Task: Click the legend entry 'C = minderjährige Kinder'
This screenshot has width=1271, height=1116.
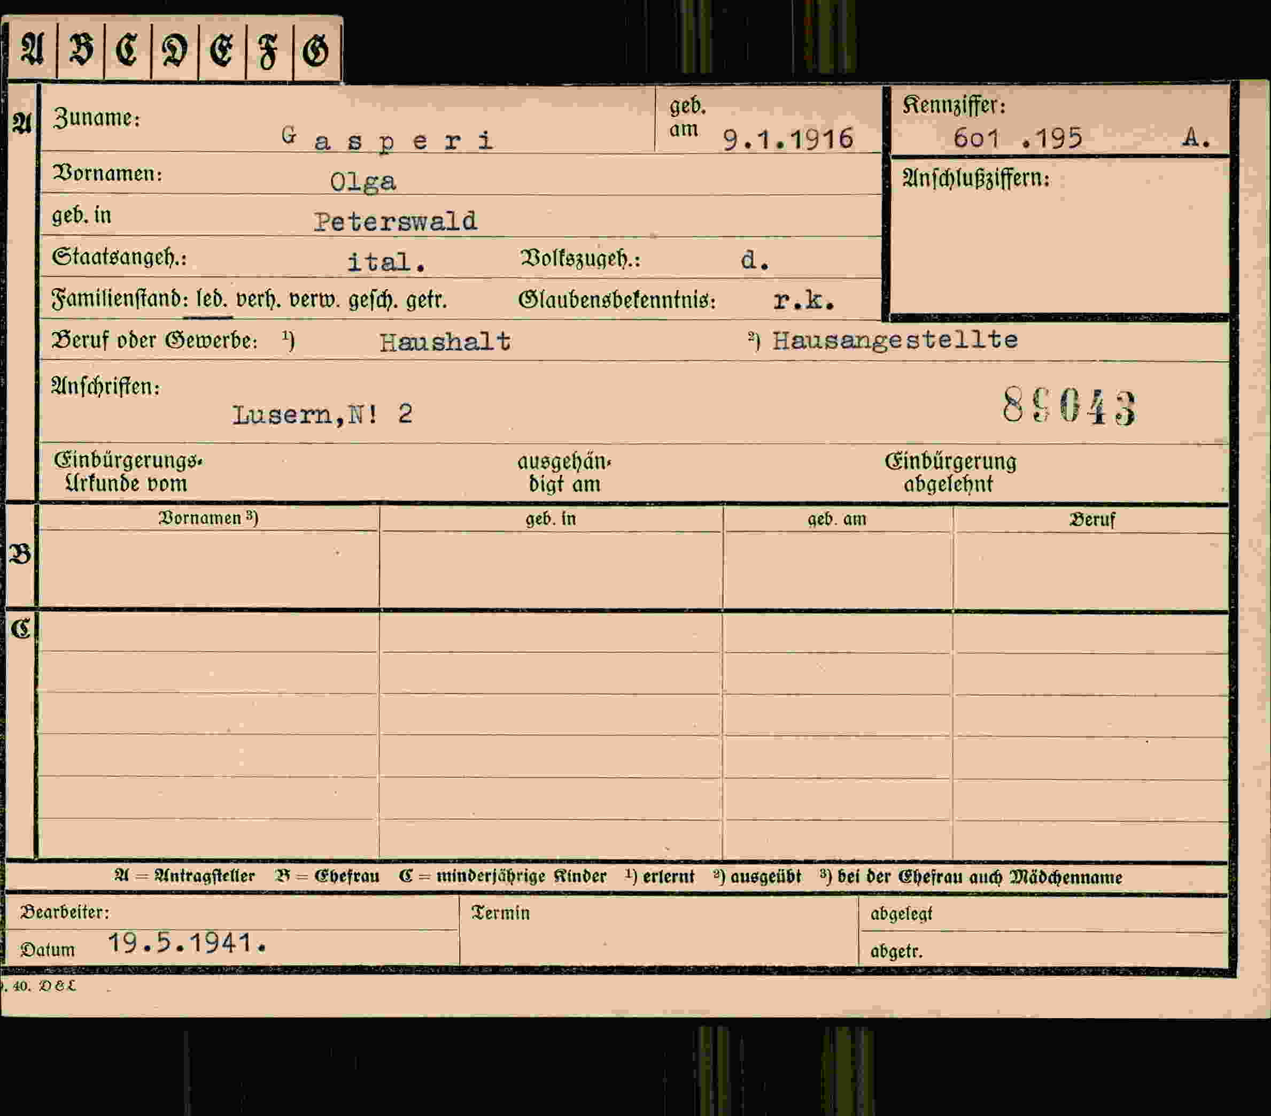Action: (502, 876)
